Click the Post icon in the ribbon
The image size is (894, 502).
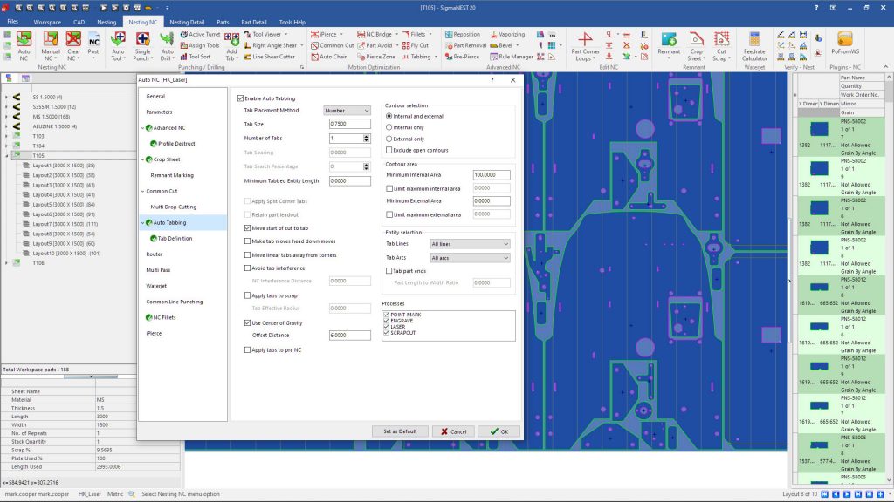coord(94,41)
